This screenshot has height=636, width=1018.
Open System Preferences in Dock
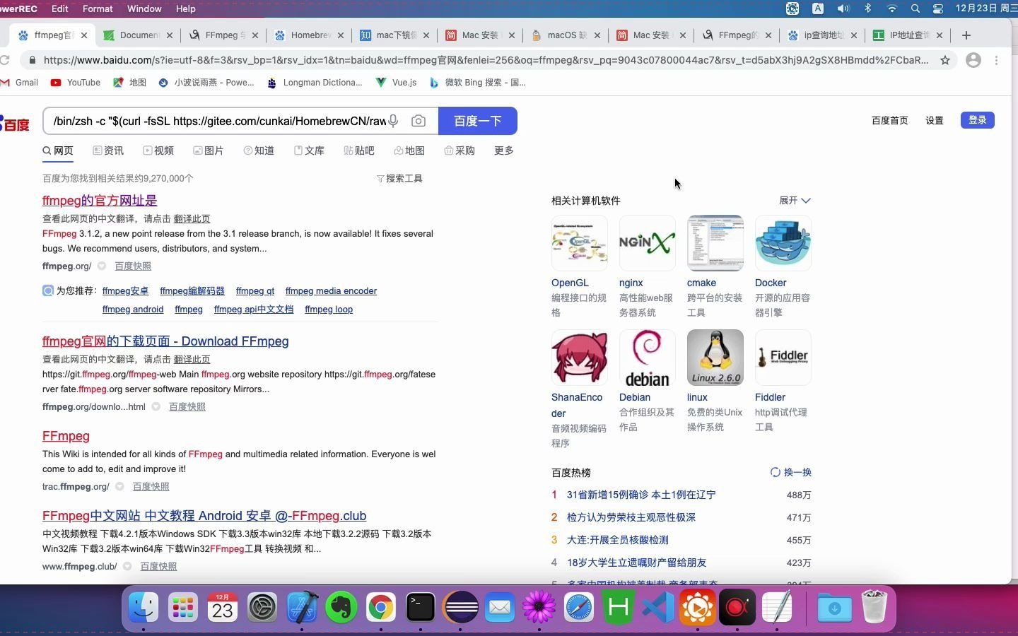[262, 607]
